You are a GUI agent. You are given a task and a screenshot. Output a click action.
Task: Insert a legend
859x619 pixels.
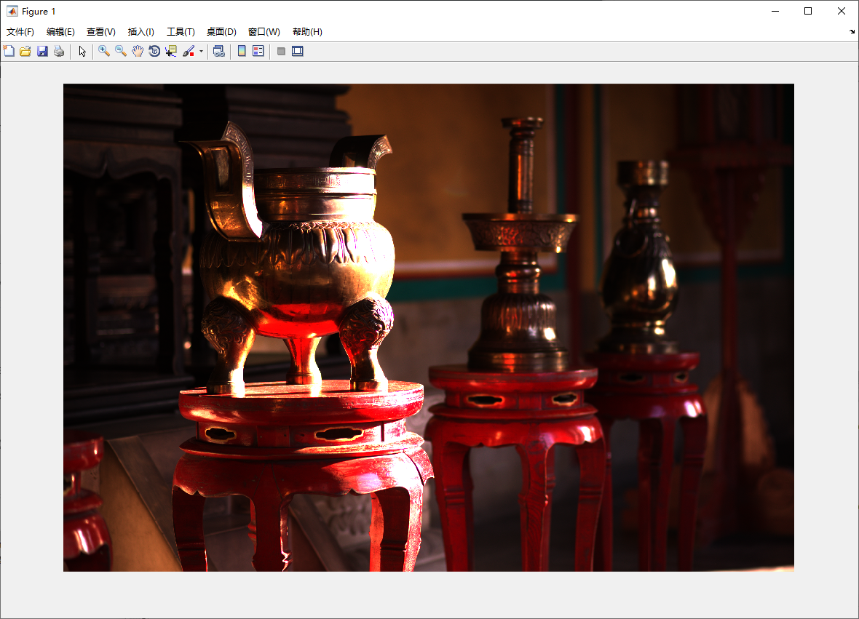tap(258, 52)
